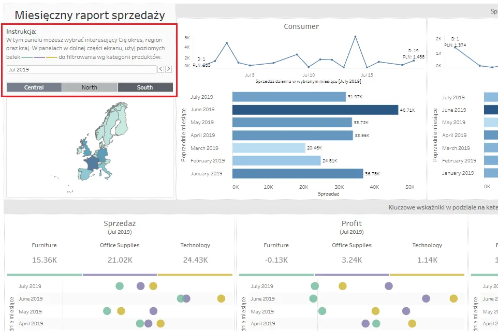The width and height of the screenshot is (498, 331).
Task: Filter Sprzedaż by the purple Office Supplies bar
Action: [120, 275]
